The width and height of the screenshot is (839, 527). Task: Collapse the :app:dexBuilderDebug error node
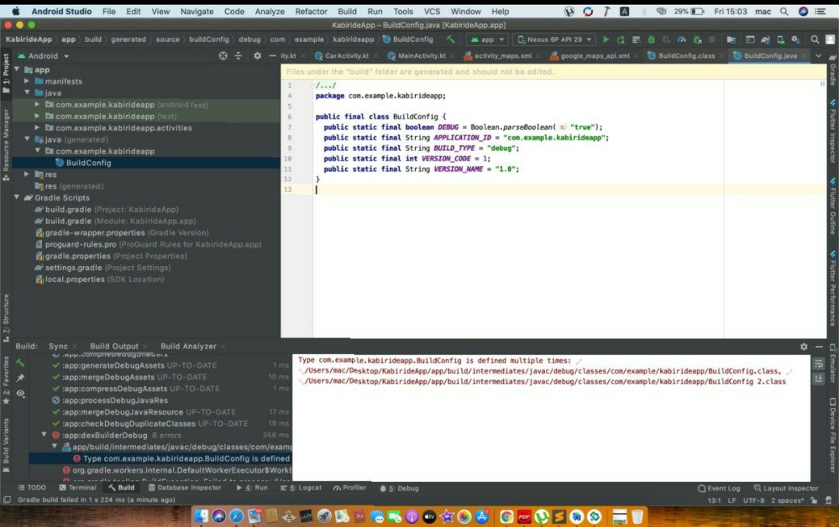click(44, 435)
